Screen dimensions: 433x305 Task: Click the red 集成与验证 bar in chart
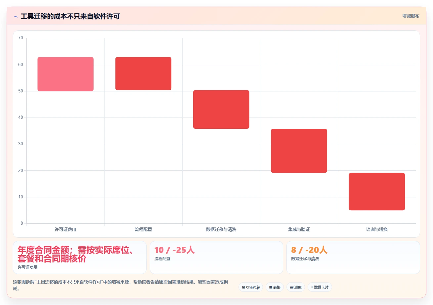(299, 151)
